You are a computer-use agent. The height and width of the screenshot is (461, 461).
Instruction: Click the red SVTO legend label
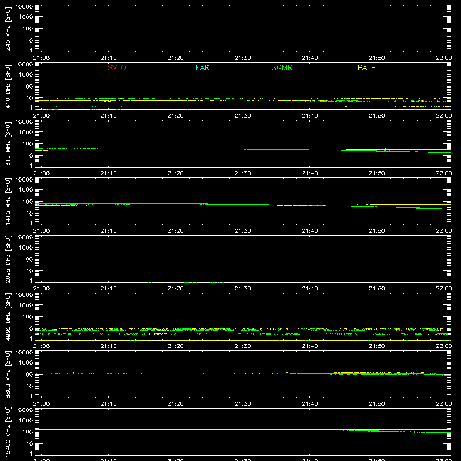[117, 67]
